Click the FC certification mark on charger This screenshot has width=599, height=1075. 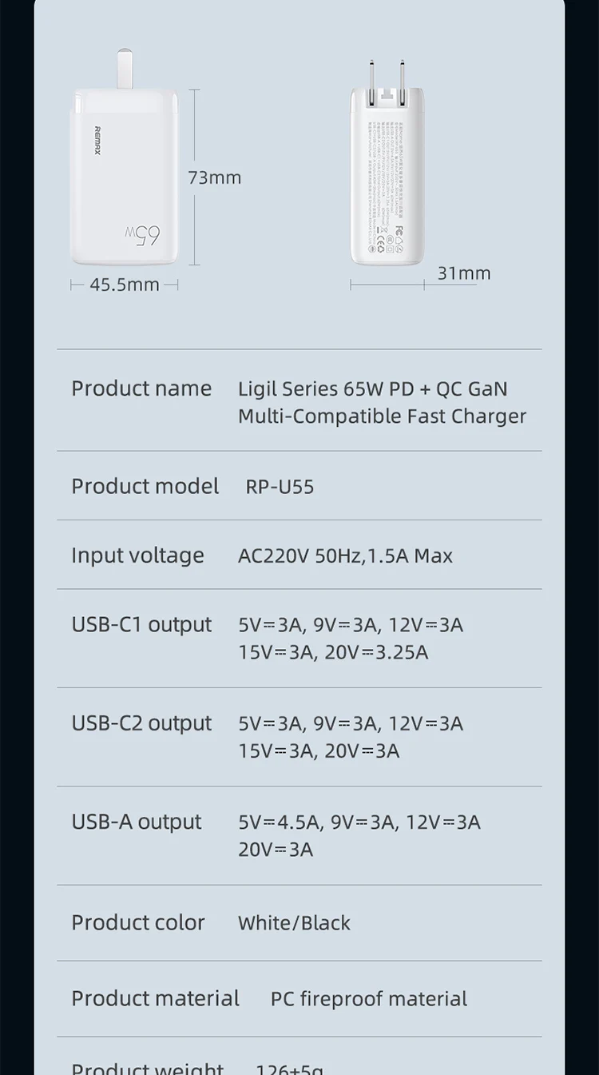click(x=400, y=229)
